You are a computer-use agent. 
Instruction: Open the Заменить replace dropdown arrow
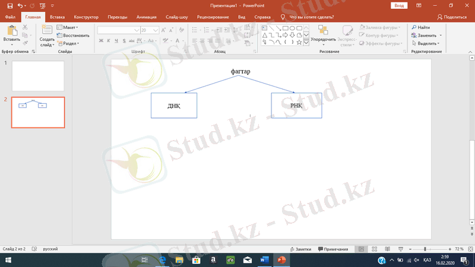coord(441,36)
